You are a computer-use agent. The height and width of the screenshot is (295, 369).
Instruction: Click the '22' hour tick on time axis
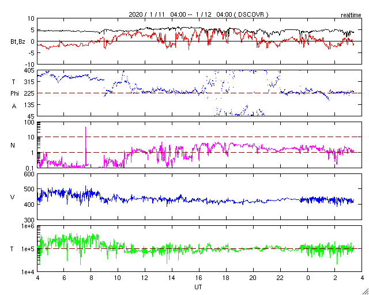281,278
